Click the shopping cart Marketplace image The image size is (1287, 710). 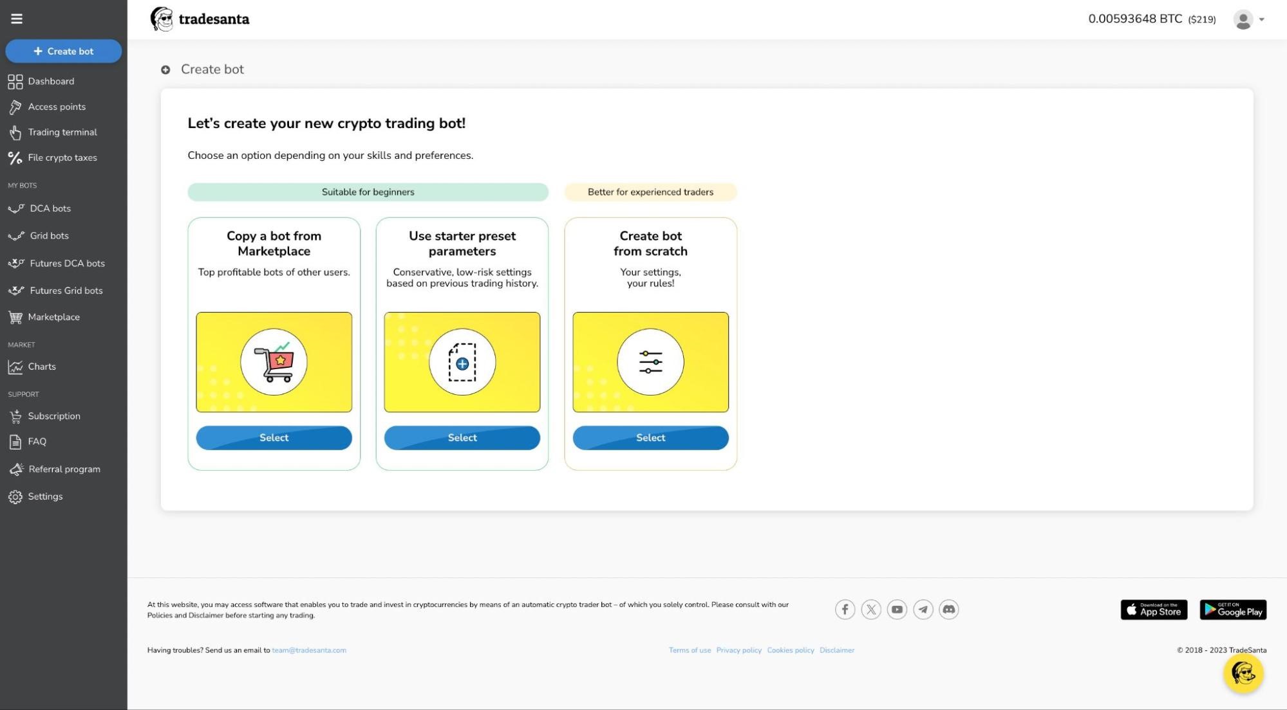(x=274, y=362)
